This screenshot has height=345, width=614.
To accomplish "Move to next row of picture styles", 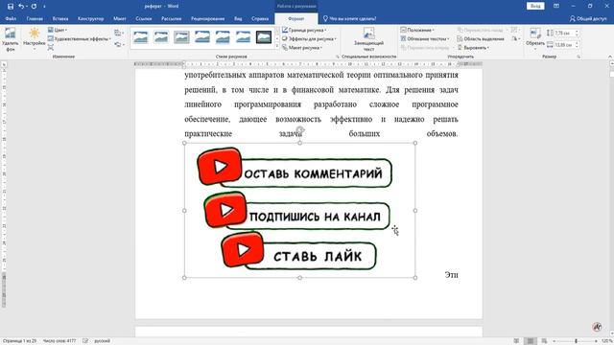I will (x=277, y=38).
